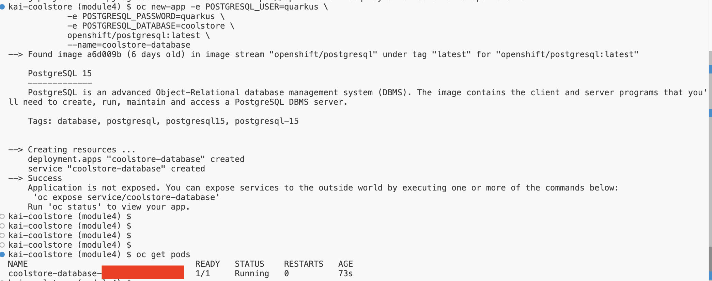The height and width of the screenshot is (281, 712).
Task: Click the red redacted block in the pod name
Action: click(x=143, y=272)
